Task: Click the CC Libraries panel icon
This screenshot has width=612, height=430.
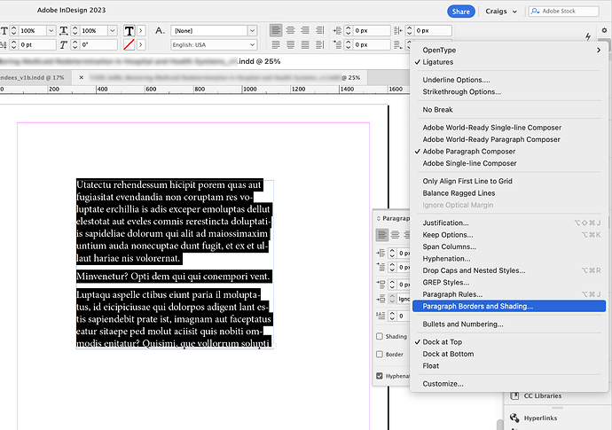Action: pos(514,395)
